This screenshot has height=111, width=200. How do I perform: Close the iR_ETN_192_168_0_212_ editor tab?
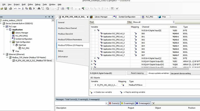88,17
